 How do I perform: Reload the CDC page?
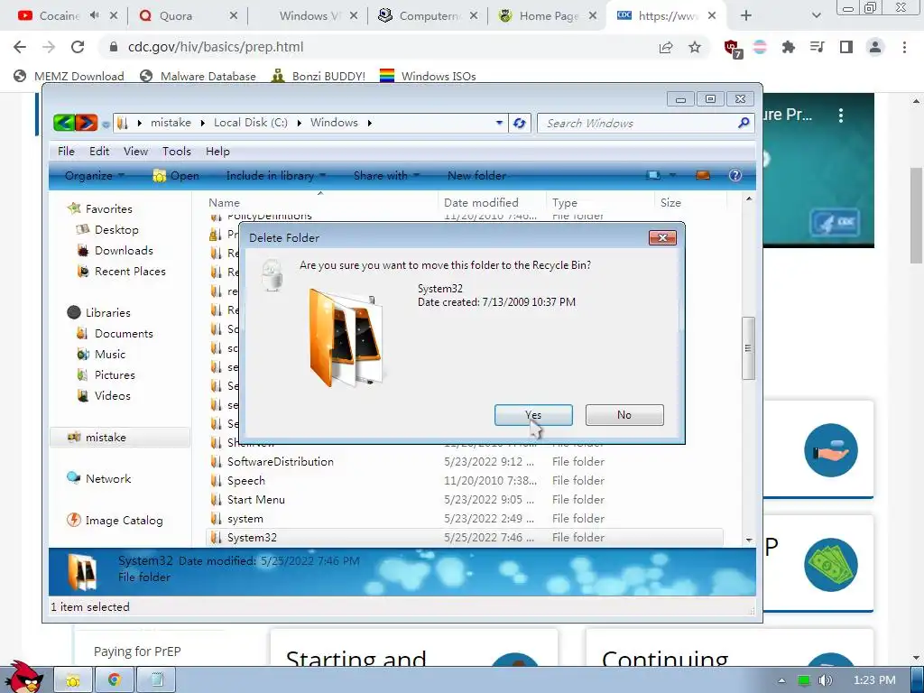78,47
